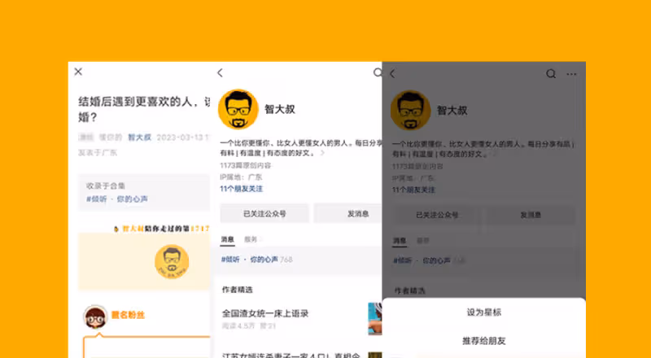The image size is (651, 358).
Task: Click 发表于广东 text in article
Action: (x=98, y=152)
